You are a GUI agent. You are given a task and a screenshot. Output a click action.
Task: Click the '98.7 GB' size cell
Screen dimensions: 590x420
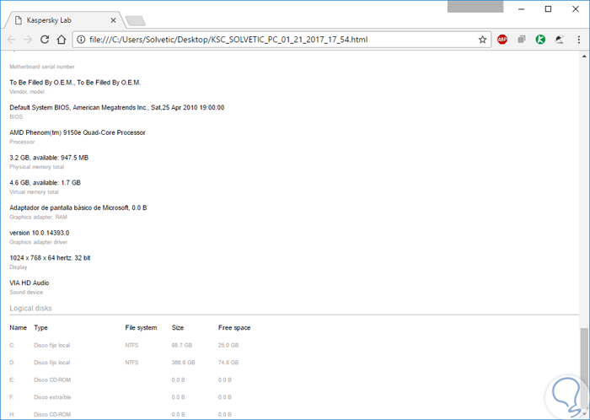coord(182,345)
